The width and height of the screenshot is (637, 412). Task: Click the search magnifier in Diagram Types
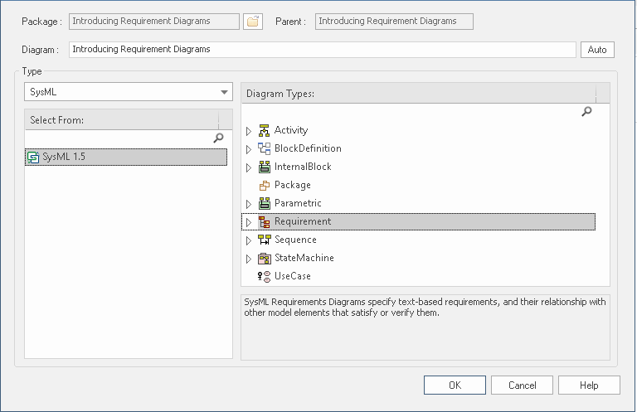tap(587, 111)
